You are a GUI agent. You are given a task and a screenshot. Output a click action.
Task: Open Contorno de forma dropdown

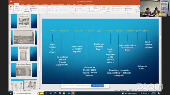(117, 9)
